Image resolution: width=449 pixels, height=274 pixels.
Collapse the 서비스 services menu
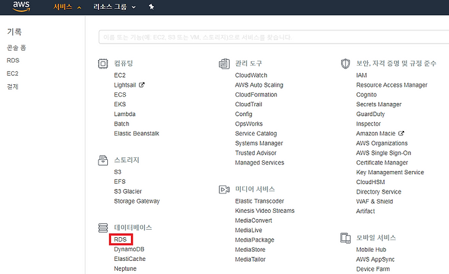point(67,7)
